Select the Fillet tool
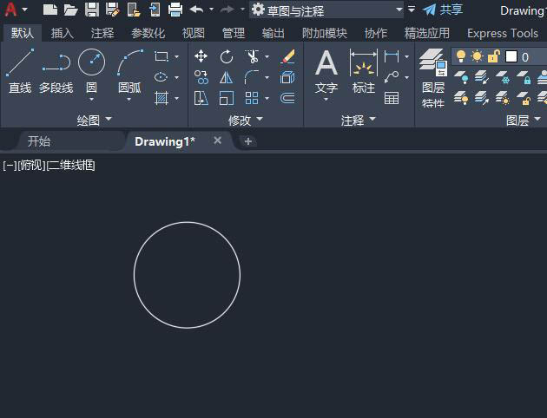Image resolution: width=547 pixels, height=418 pixels. click(x=252, y=77)
